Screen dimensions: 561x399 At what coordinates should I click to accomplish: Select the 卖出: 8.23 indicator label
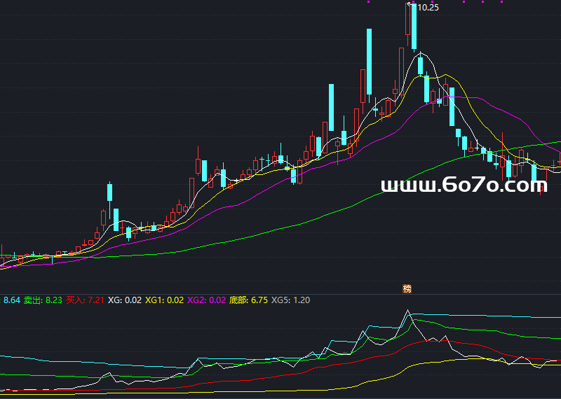pos(43,300)
